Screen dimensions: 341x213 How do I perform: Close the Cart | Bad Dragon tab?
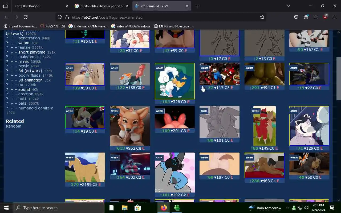[67, 6]
